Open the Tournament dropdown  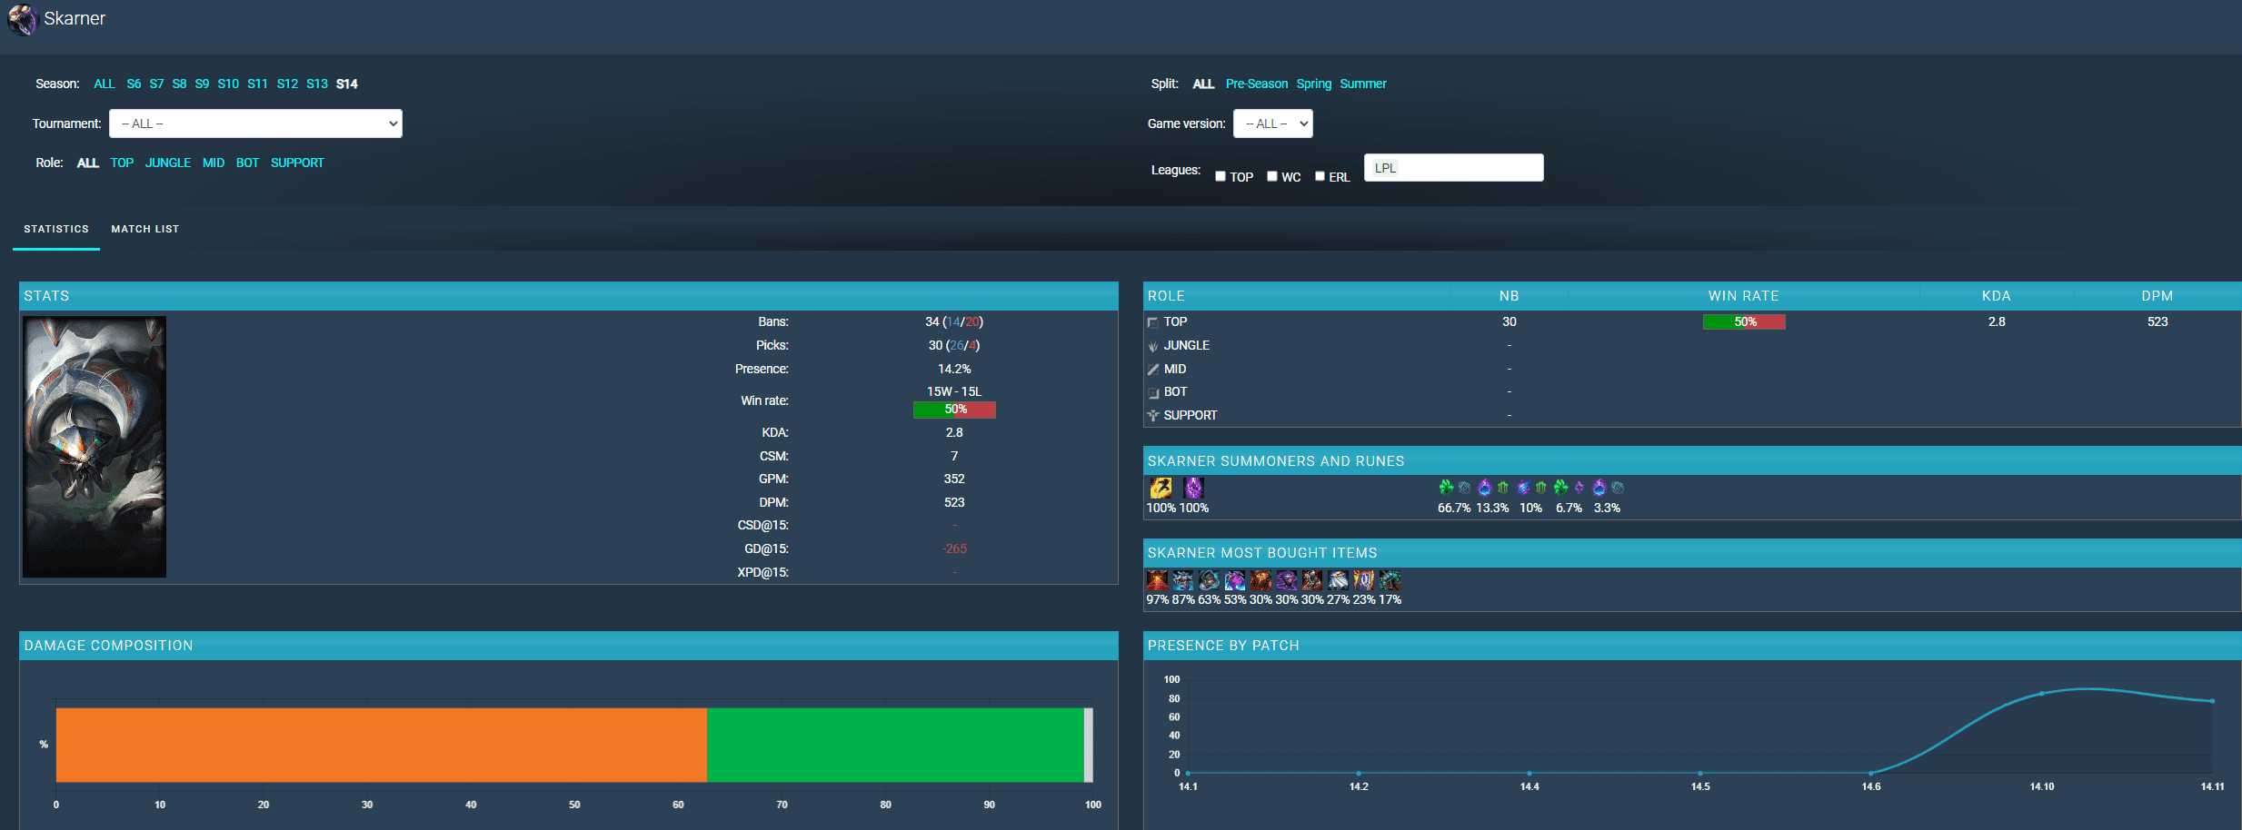click(x=255, y=124)
